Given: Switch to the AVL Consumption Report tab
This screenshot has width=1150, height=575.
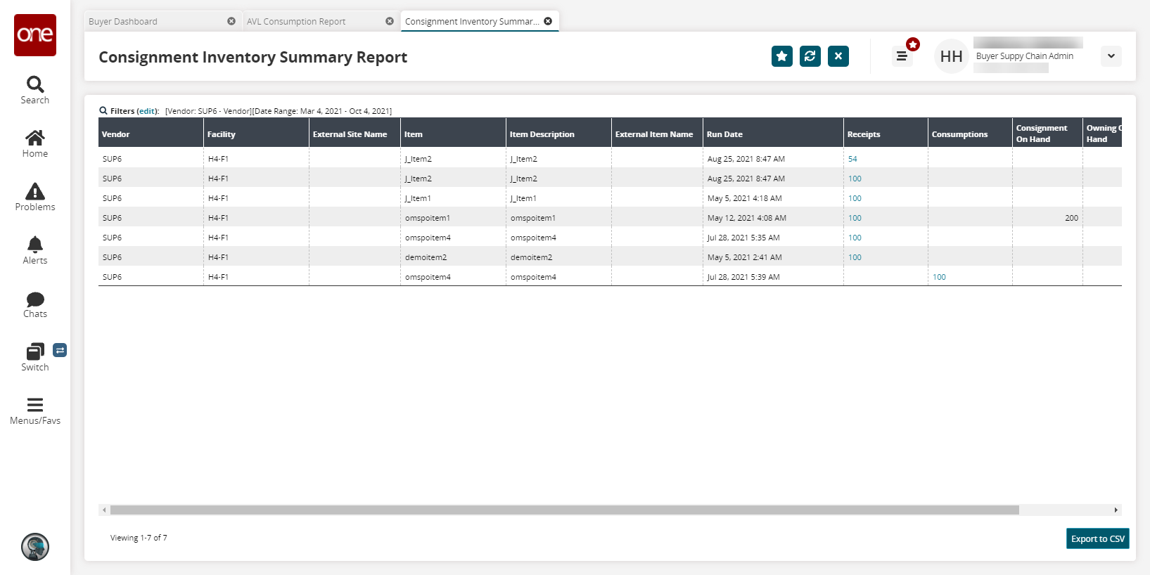Looking at the screenshot, I should coord(296,22).
